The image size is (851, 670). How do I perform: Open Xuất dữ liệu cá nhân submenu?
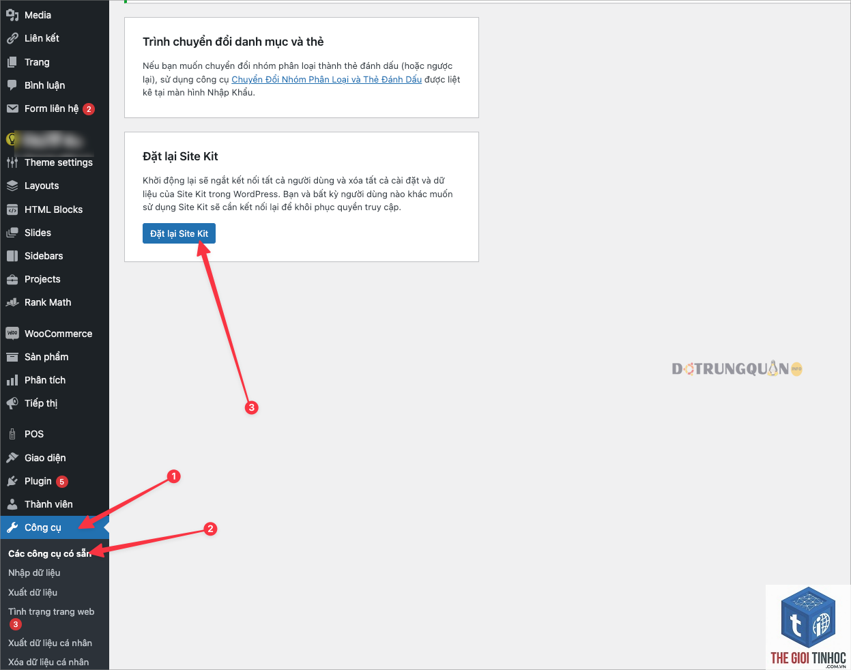(x=50, y=643)
